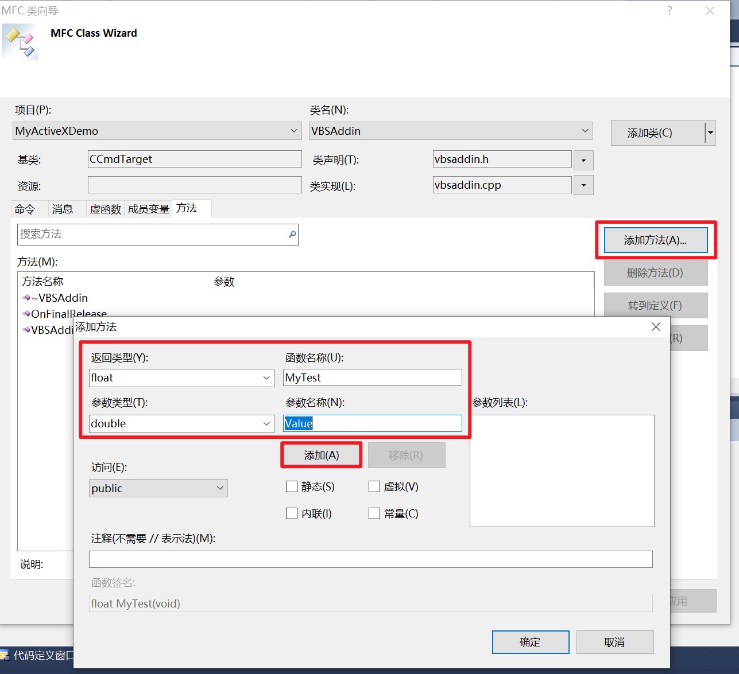Open the 访问 public dropdown
Viewport: 739px width, 674px height.
[219, 488]
